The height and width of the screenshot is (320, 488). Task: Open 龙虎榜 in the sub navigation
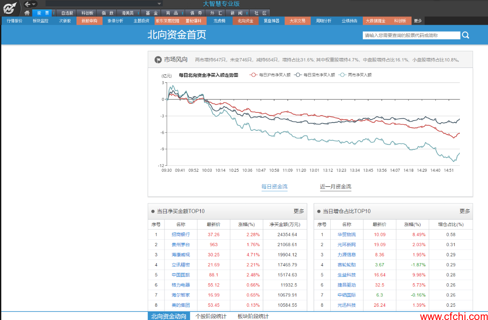point(219,21)
